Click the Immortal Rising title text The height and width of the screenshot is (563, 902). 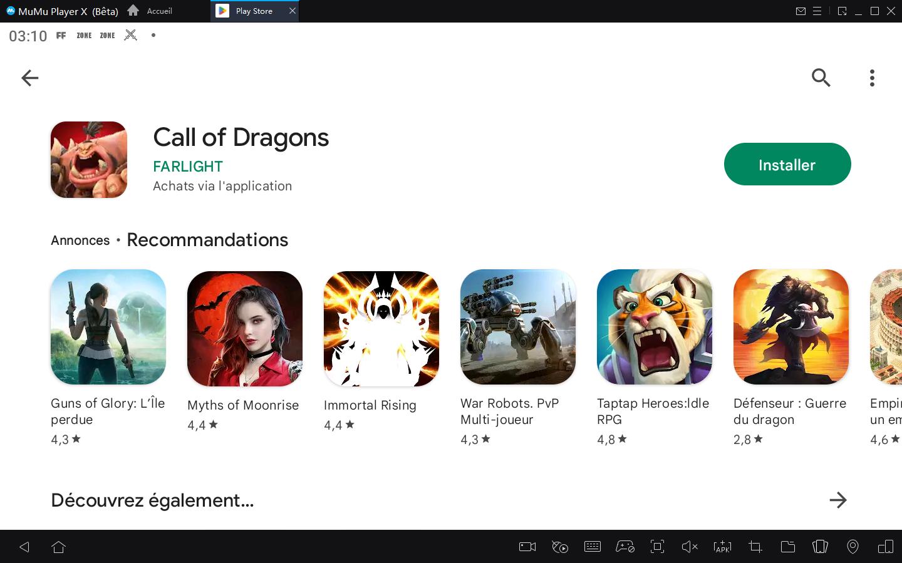(x=370, y=405)
